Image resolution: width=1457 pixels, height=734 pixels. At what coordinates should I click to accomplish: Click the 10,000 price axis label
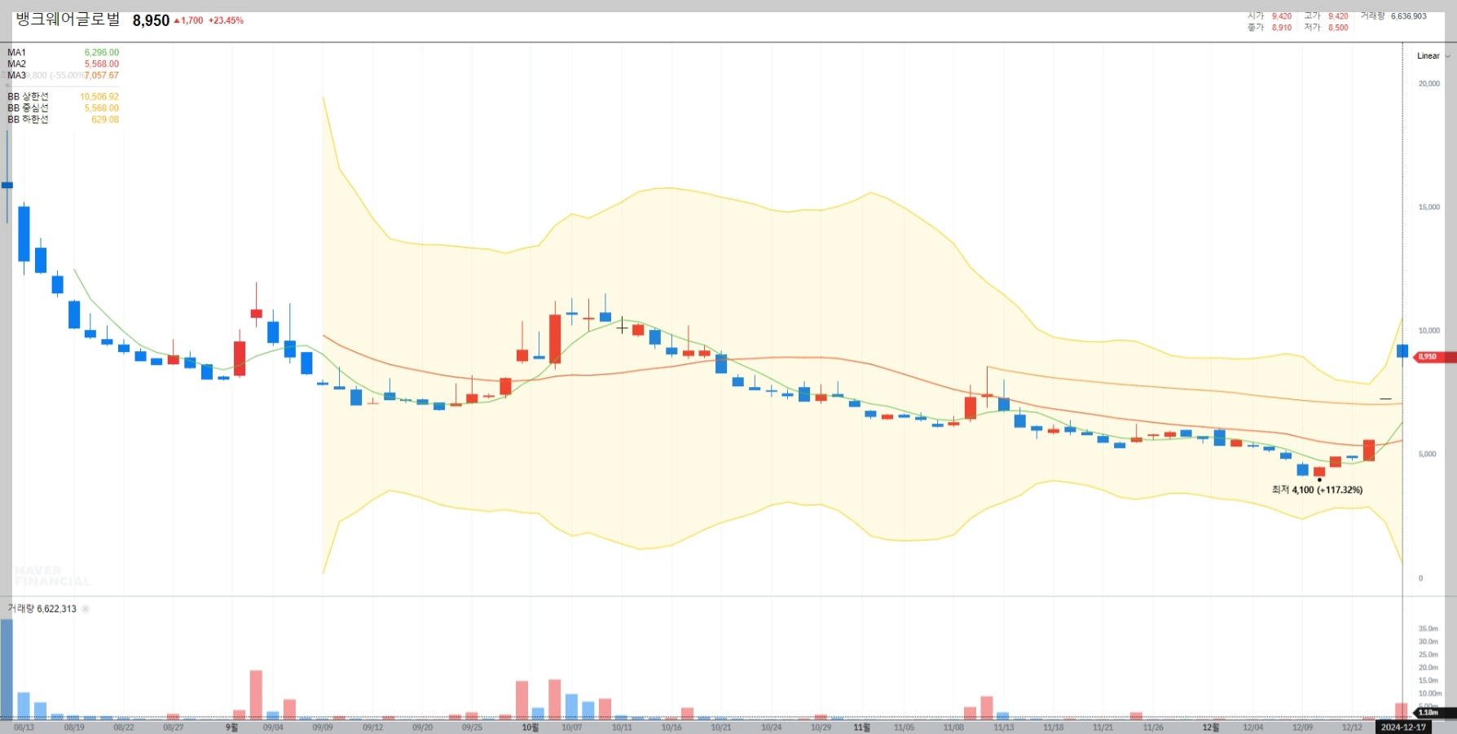point(1429,331)
